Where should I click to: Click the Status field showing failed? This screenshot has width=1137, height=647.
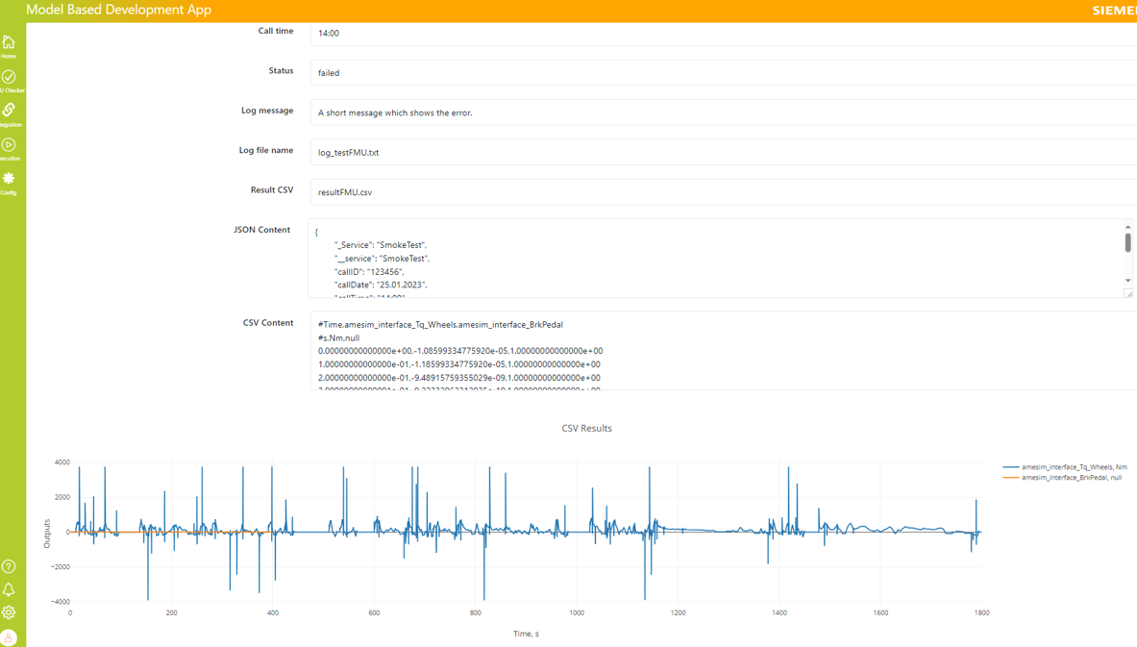tap(721, 73)
